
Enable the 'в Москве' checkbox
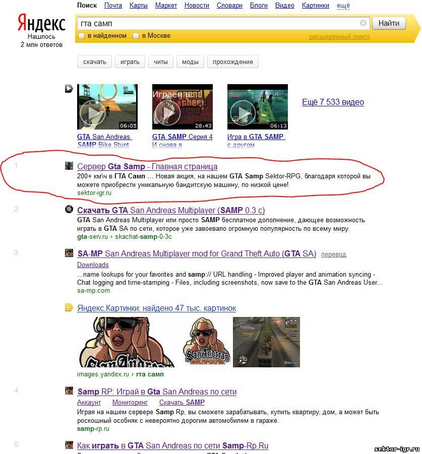click(x=136, y=36)
